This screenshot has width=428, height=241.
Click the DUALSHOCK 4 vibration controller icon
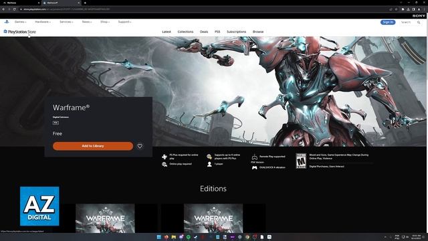click(254, 167)
